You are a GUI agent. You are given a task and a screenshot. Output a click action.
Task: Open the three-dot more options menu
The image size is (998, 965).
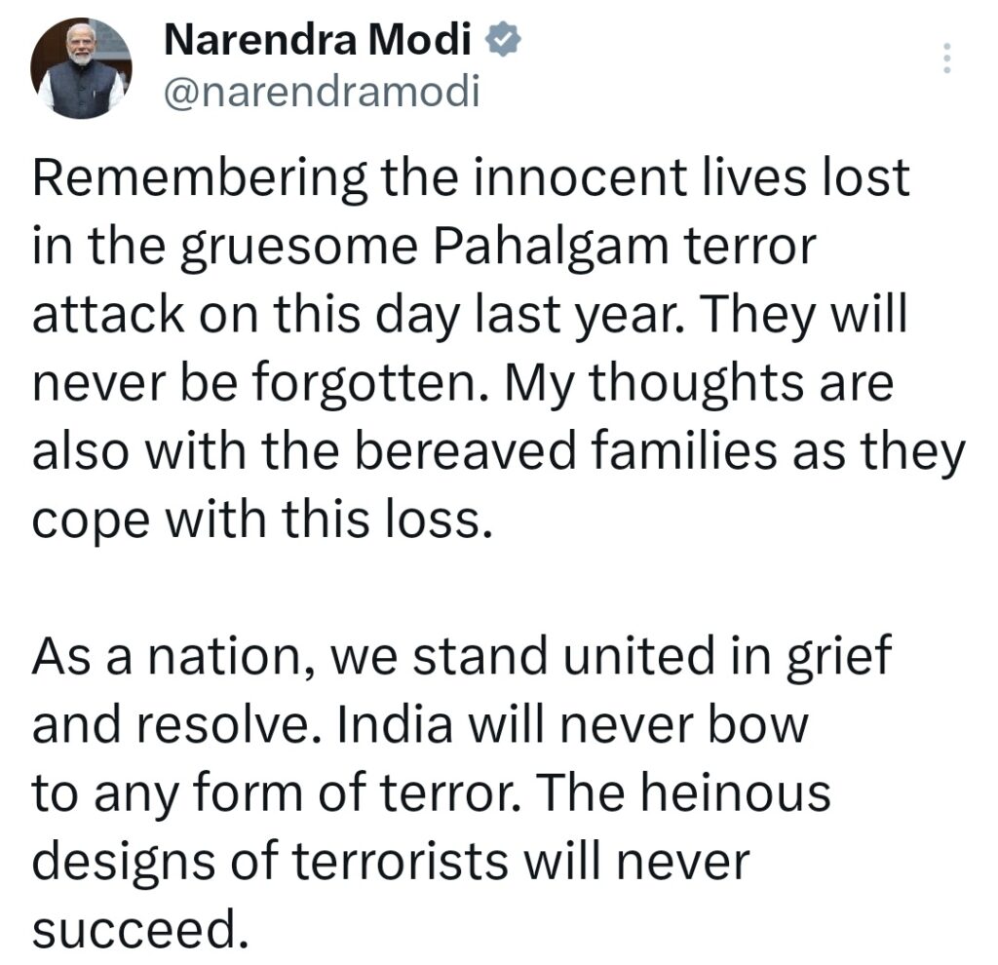[944, 60]
